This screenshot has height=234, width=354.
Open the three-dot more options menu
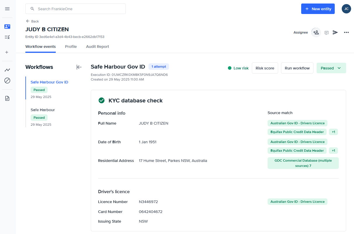click(x=346, y=32)
